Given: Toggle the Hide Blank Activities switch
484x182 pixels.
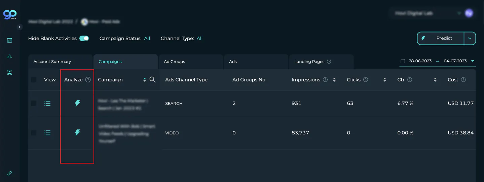Looking at the screenshot, I should coord(84,38).
